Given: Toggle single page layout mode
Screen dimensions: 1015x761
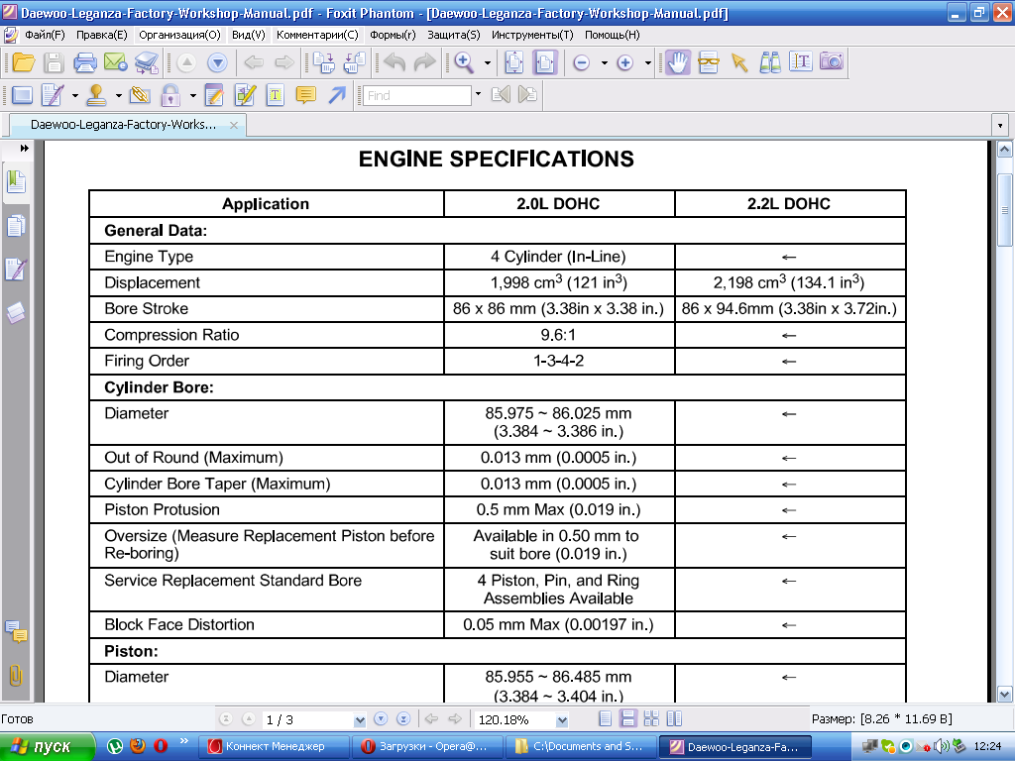Looking at the screenshot, I should pyautogui.click(x=606, y=719).
